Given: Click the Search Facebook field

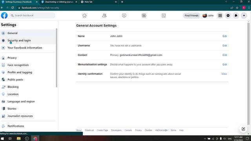Looking at the screenshot, I should pos(32,16).
